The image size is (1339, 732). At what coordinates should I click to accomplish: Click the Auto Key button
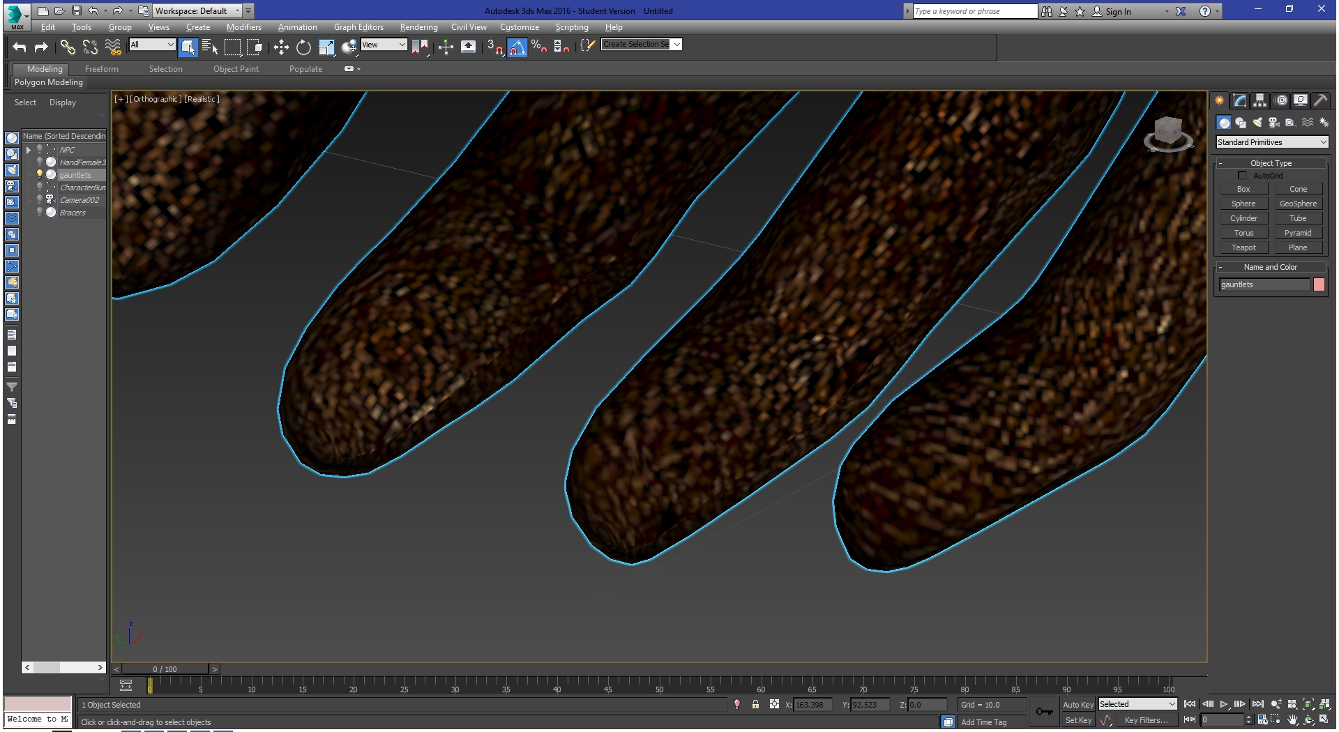click(x=1078, y=705)
